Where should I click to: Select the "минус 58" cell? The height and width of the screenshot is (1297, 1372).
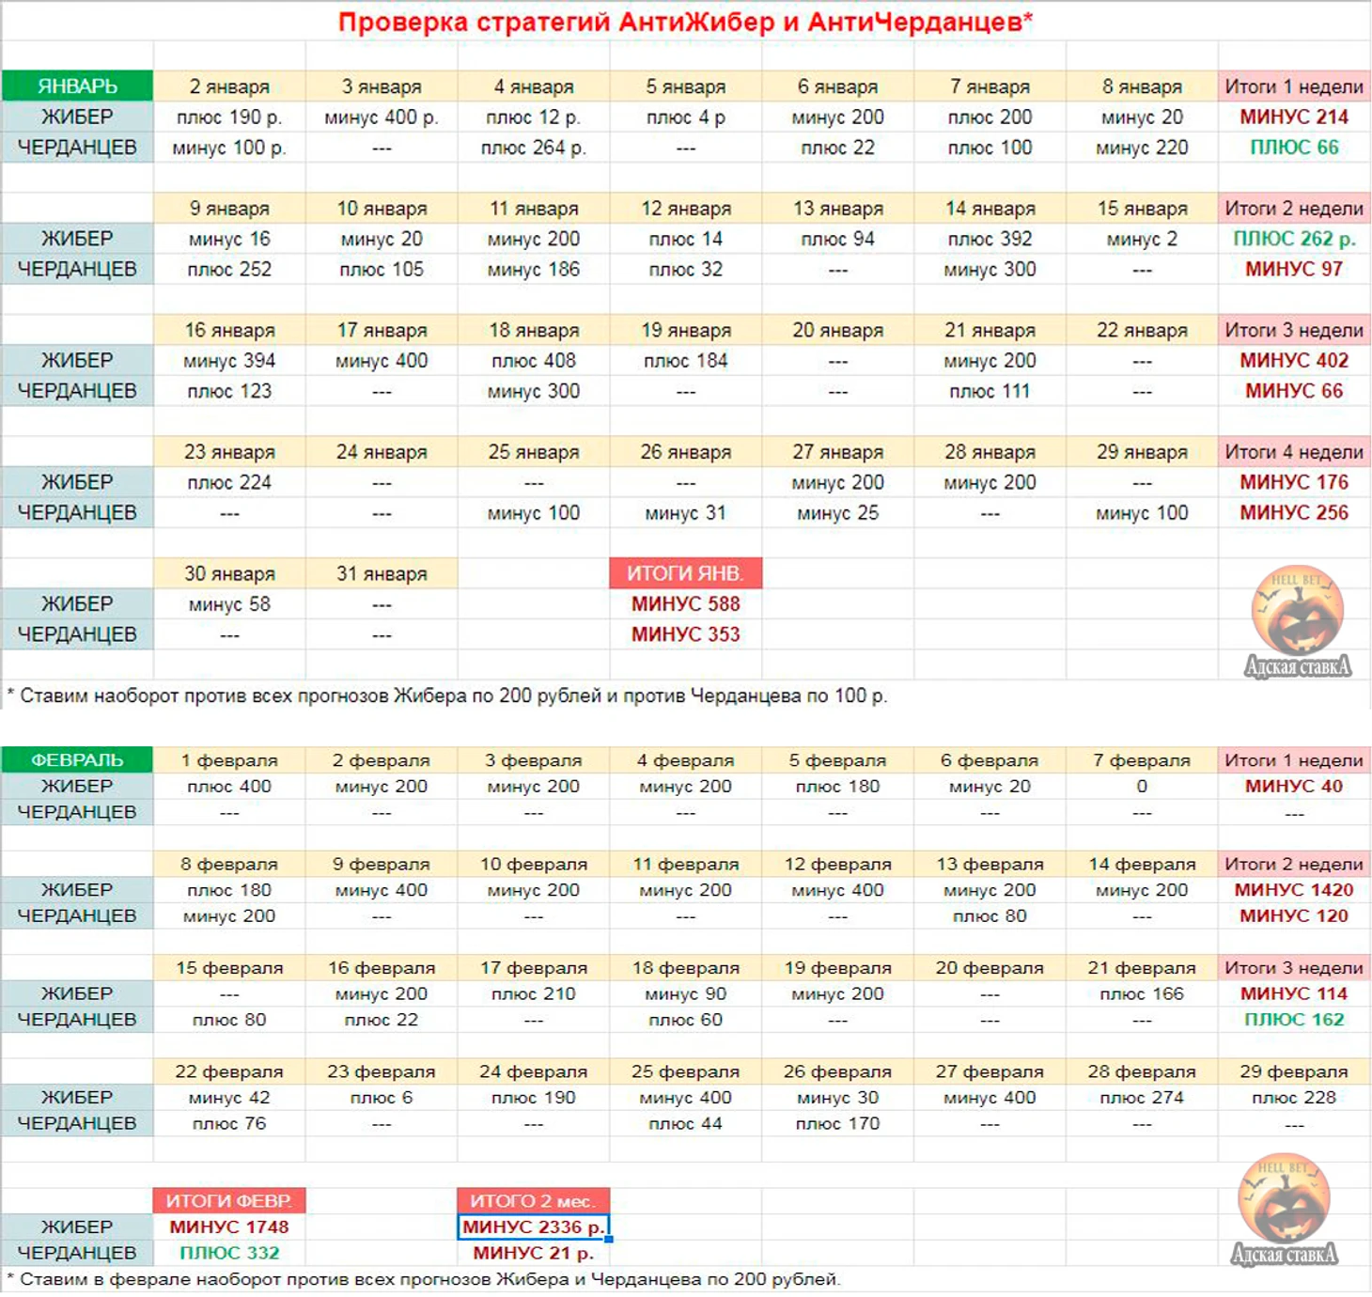tap(229, 604)
